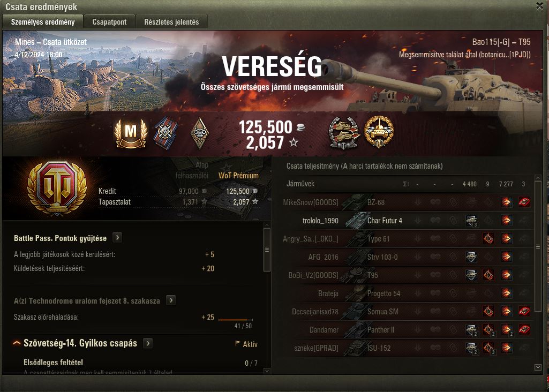The width and height of the screenshot is (549, 392).
Task: Click the silver twin-tanks wreath achievement badge
Action: pos(344,133)
